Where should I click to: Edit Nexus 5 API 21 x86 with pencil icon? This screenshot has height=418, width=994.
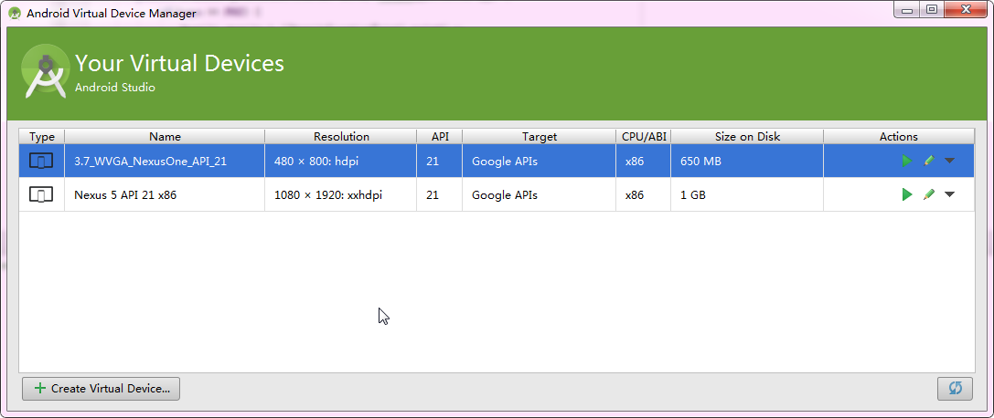coord(929,194)
